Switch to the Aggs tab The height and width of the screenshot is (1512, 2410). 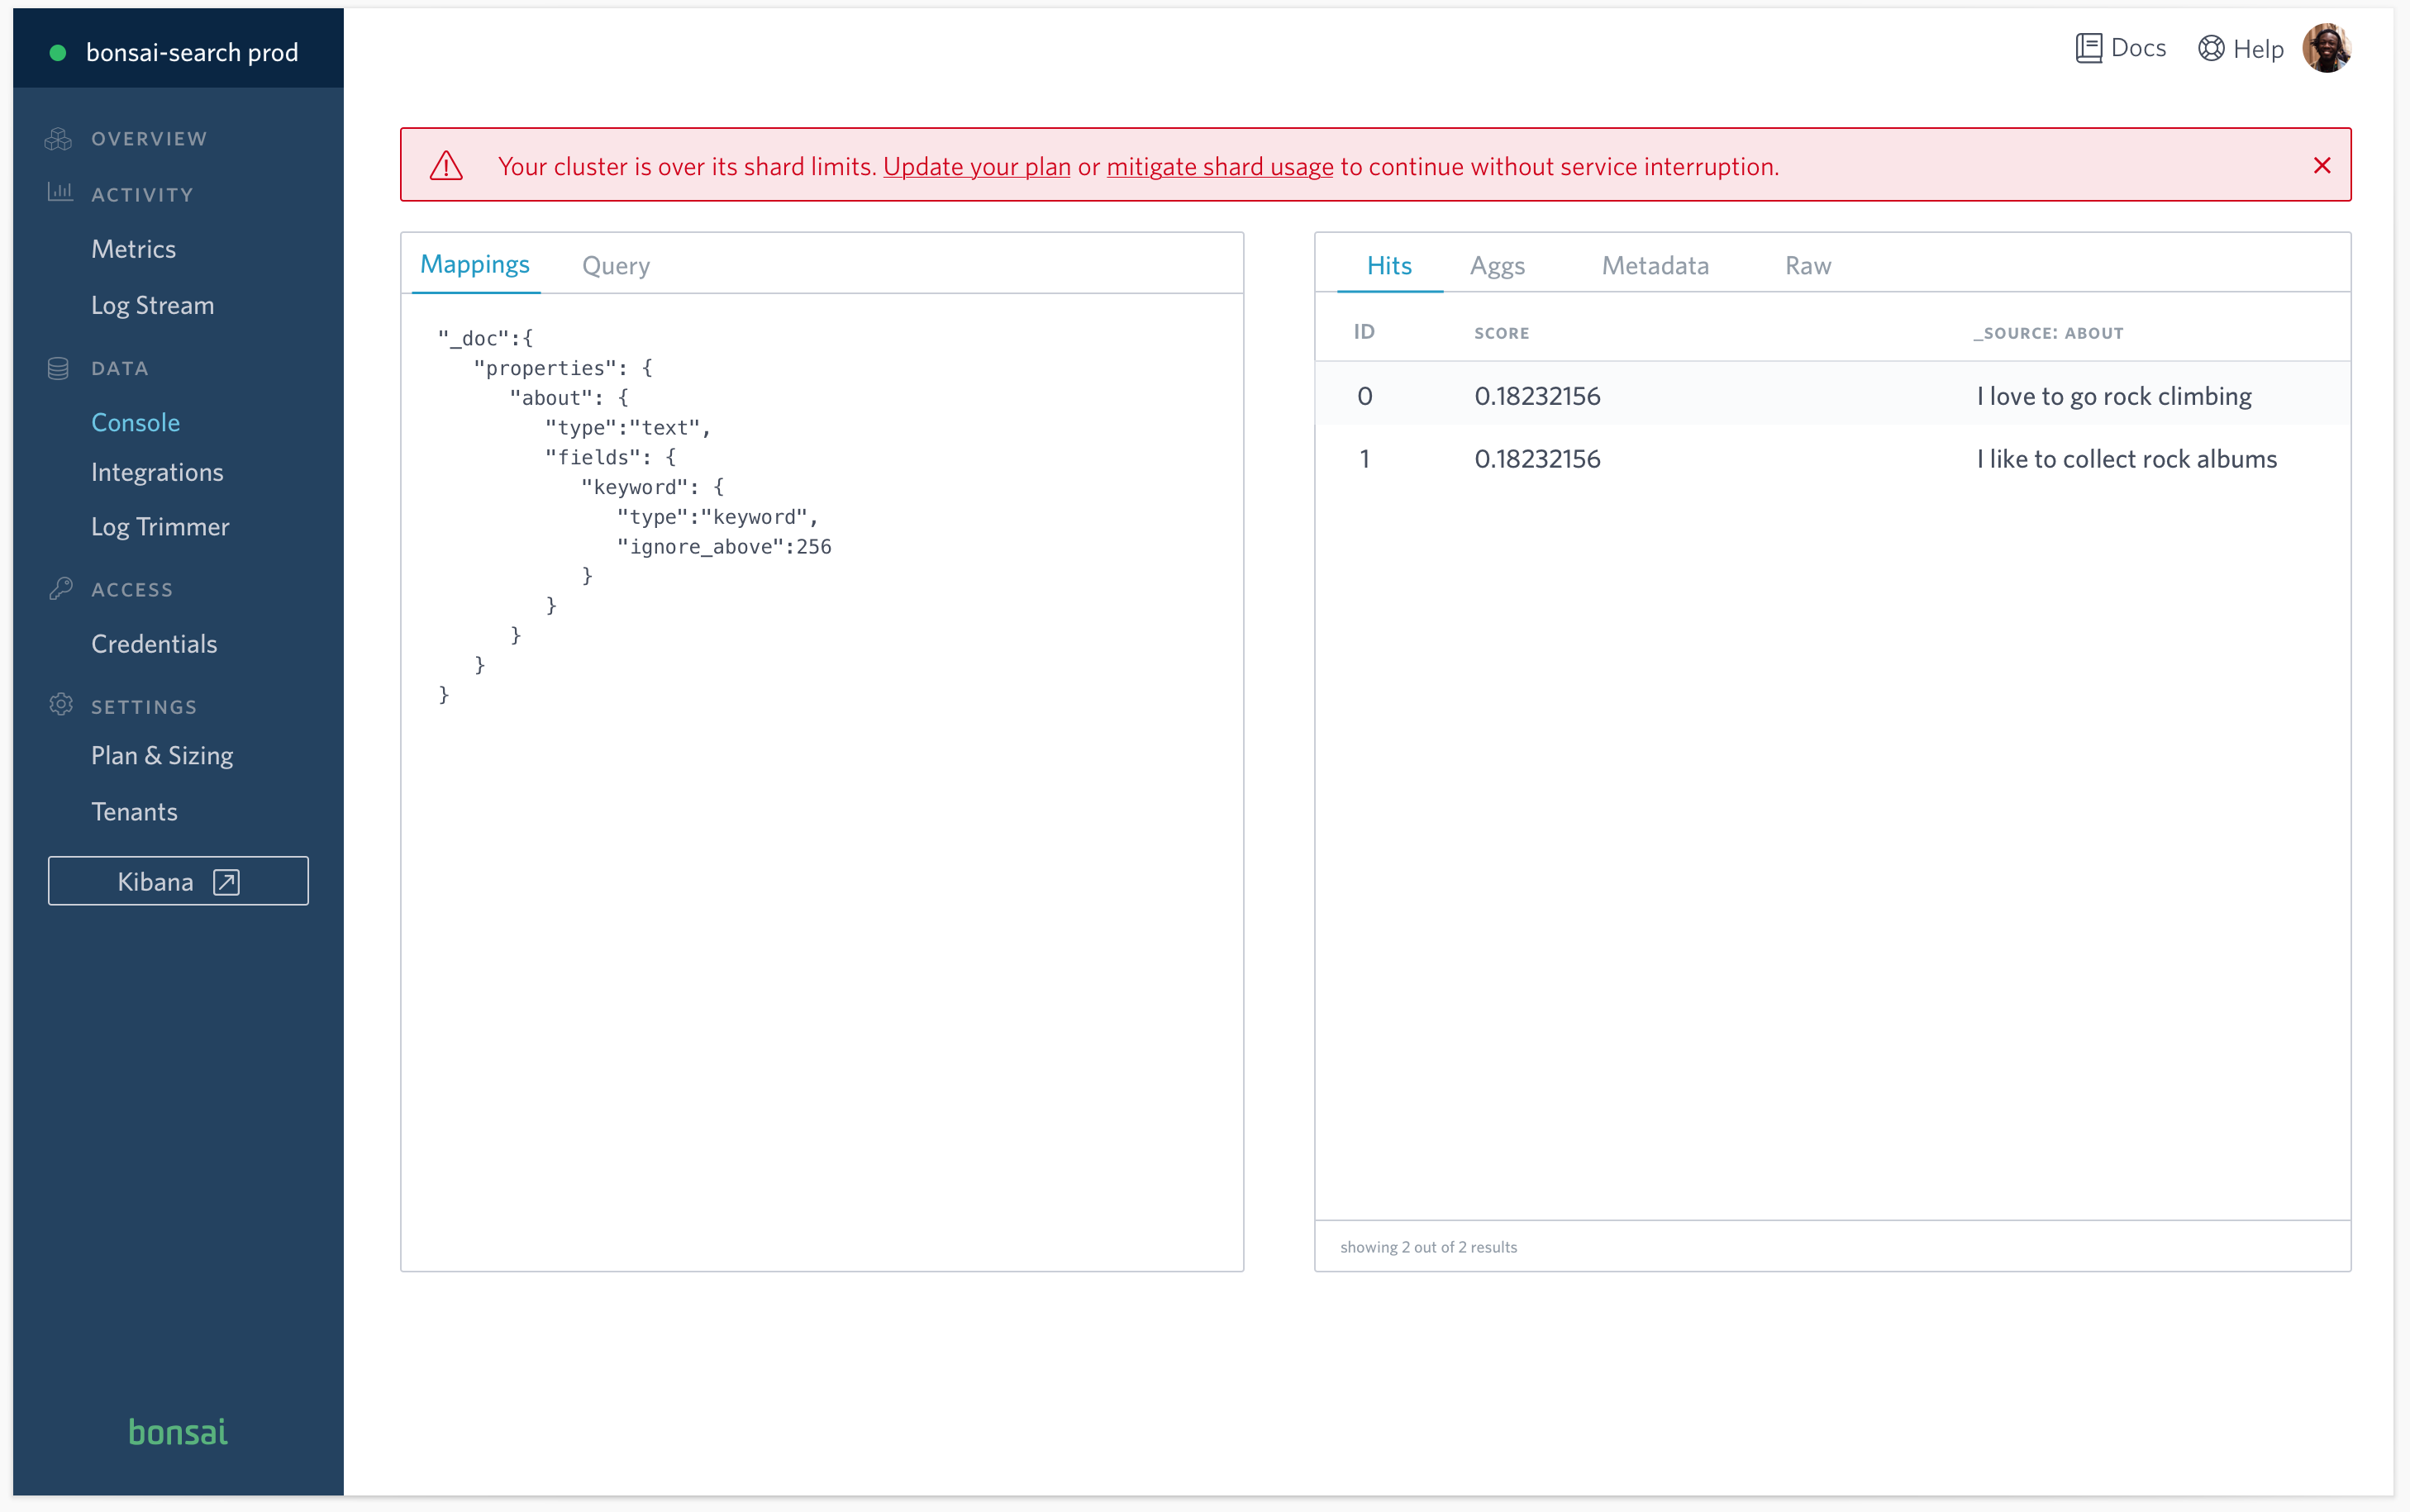[x=1497, y=265]
